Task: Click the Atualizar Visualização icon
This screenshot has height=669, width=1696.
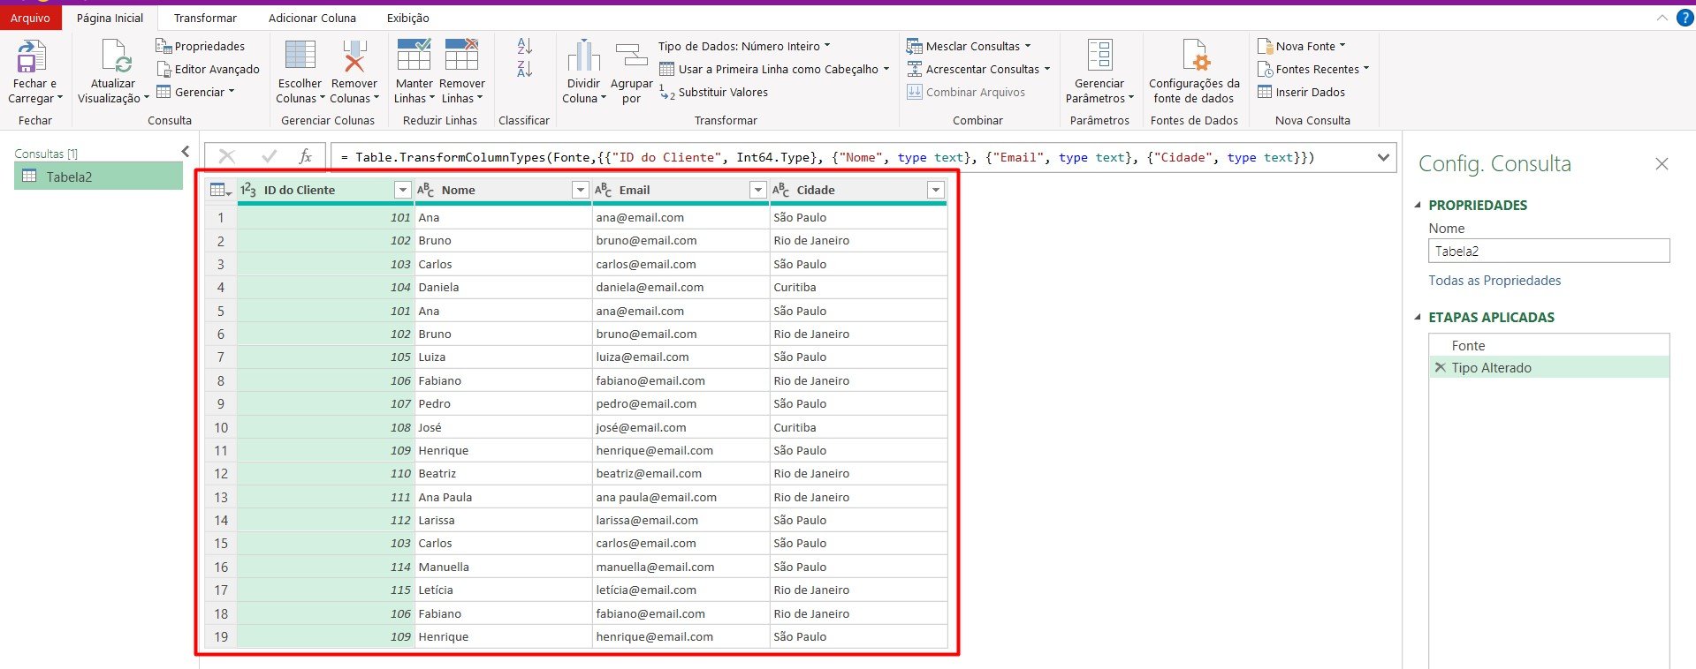Action: click(x=116, y=56)
